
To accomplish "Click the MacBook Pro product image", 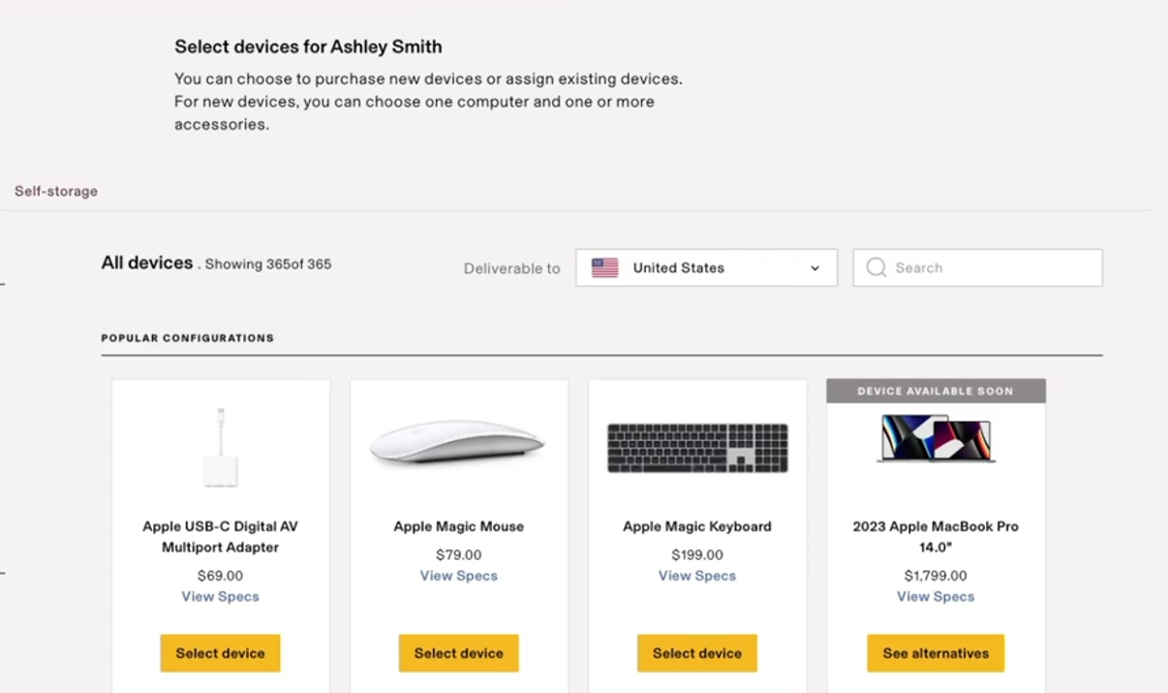I will tap(936, 439).
